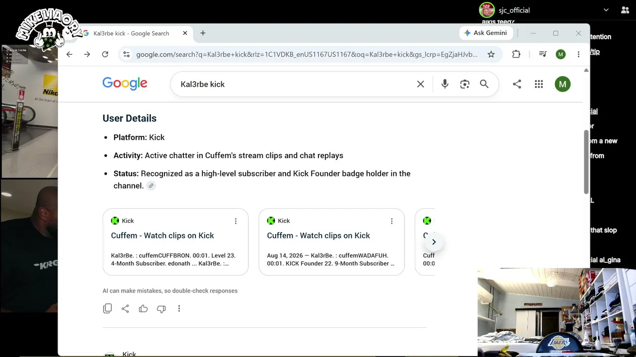Go to the Google logo homepage
Image resolution: width=636 pixels, height=357 pixels.
pos(125,84)
